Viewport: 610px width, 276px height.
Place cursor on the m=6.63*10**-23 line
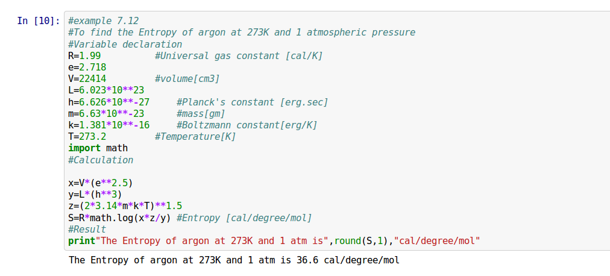coord(105,114)
